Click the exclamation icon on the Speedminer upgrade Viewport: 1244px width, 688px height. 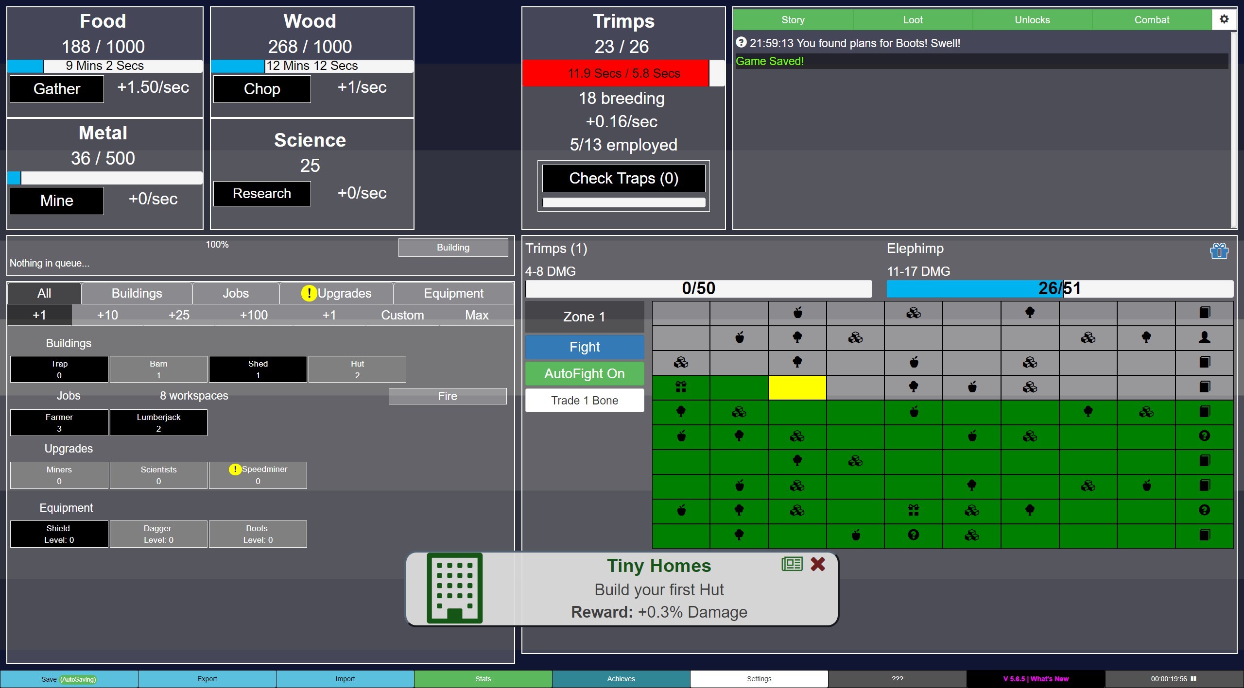pyautogui.click(x=235, y=469)
